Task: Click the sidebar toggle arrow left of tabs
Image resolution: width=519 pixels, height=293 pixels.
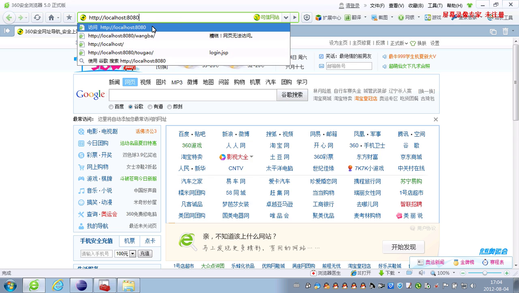Action: [7, 31]
